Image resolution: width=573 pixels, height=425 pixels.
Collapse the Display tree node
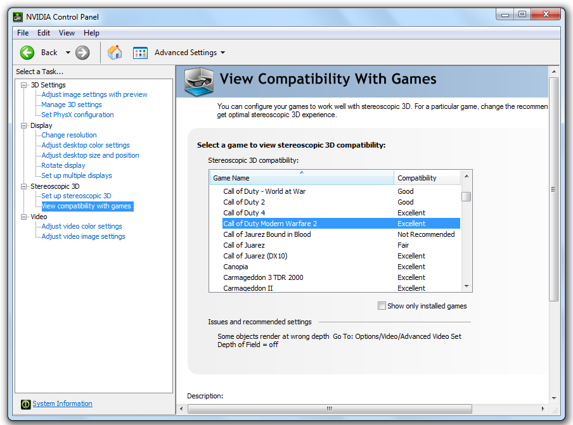tap(24, 125)
